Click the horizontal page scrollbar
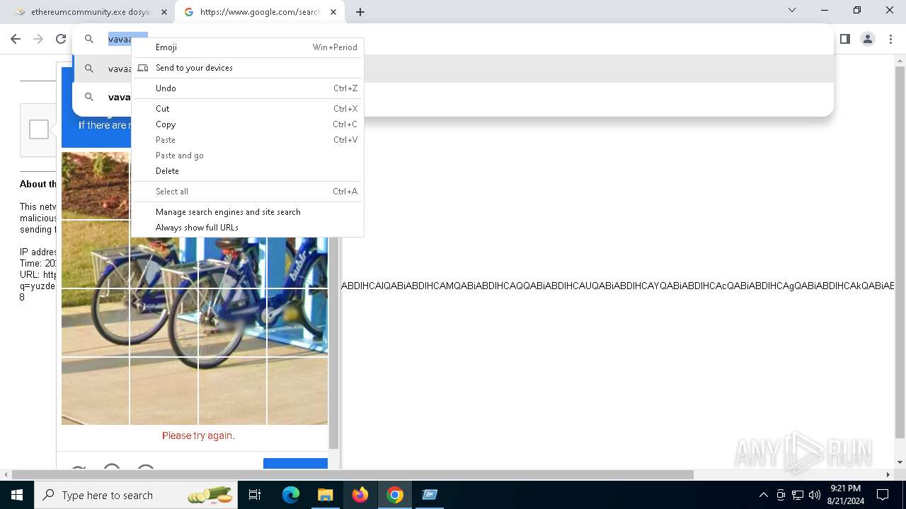The height and width of the screenshot is (509, 906). 352,474
